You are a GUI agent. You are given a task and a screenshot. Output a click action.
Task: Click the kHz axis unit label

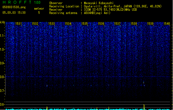[2, 22]
